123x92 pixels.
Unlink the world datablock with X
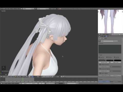pos(117,41)
